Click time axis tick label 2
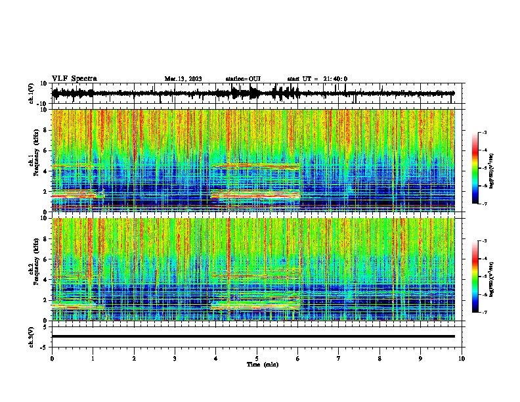 [134, 359]
